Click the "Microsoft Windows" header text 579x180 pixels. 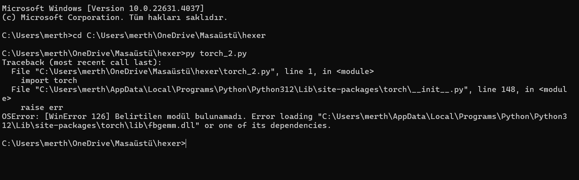tap(42, 9)
